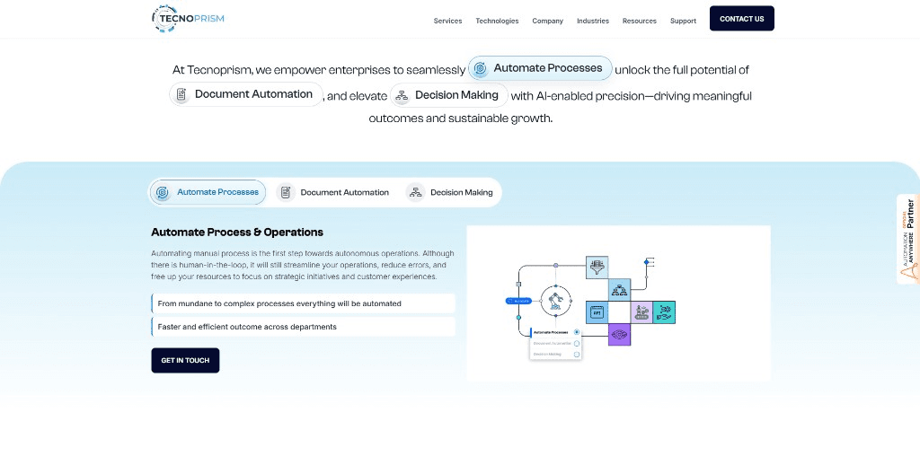920x474 pixels.
Task: Click the conveyor belt tile in diagram
Action: pyautogui.click(x=641, y=312)
